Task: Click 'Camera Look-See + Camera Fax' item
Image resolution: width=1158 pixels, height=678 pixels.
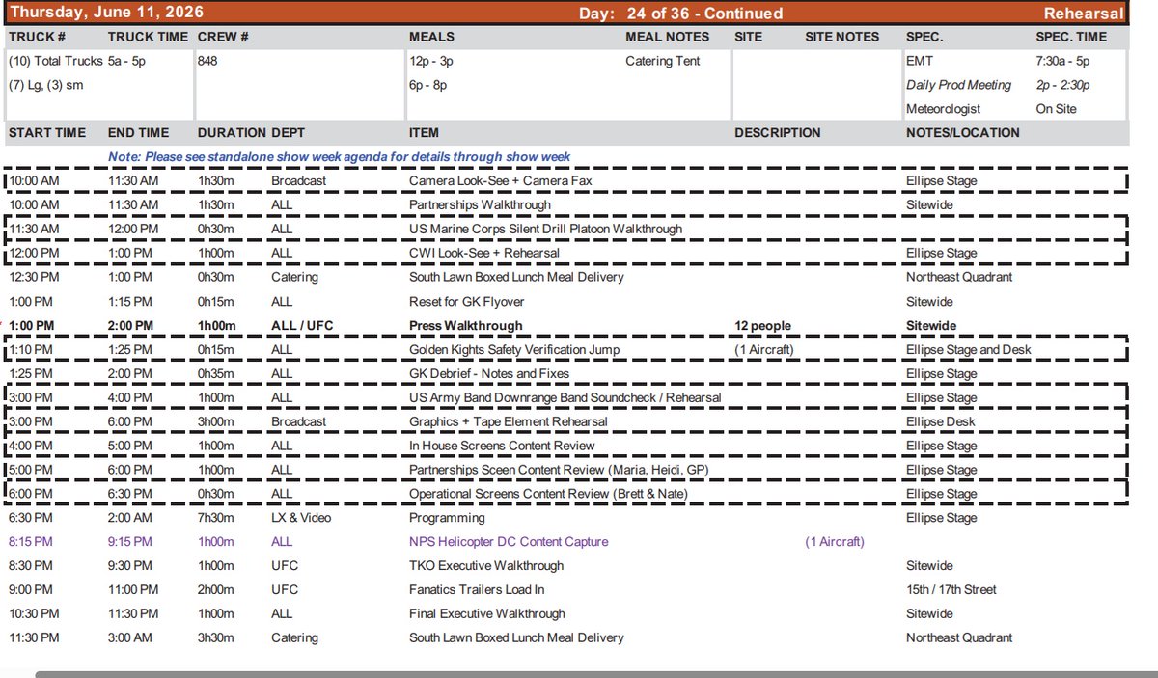Action: (501, 181)
